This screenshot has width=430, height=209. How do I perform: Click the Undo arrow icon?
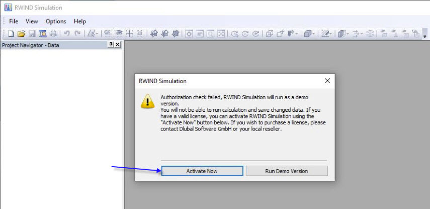pos(67,34)
